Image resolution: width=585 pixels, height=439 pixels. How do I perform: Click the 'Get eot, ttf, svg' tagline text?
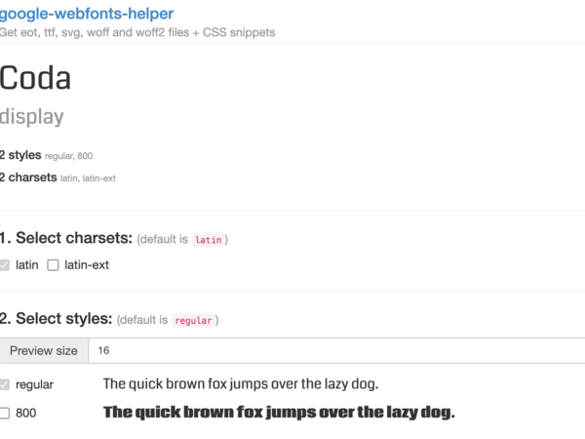pos(137,32)
